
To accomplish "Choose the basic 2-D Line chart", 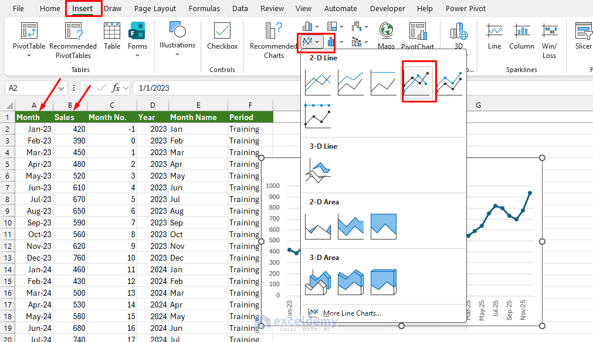I will (318, 83).
